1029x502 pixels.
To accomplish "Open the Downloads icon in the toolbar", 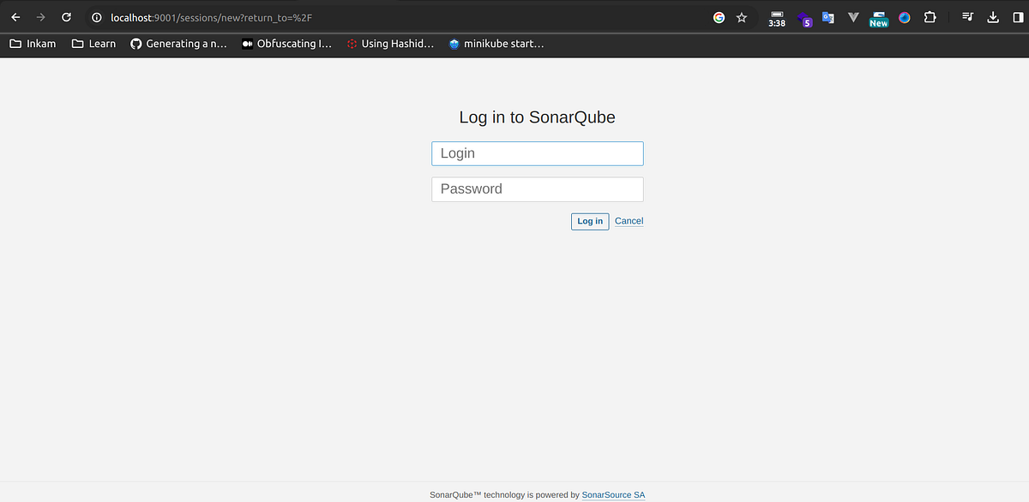I will pyautogui.click(x=993, y=17).
